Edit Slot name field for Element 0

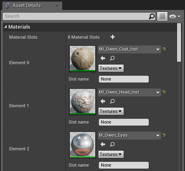tap(124, 79)
